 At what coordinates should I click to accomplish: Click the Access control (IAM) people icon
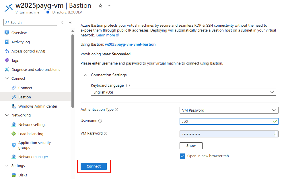pyautogui.click(x=7, y=51)
